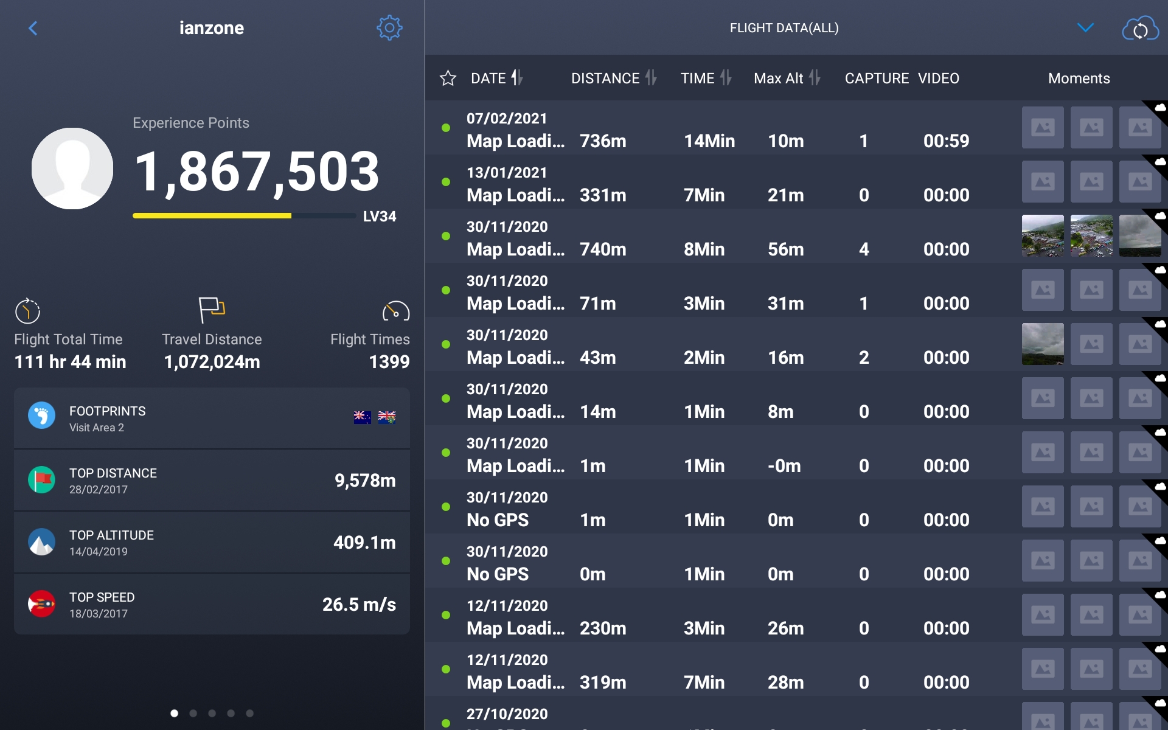This screenshot has height=730, width=1168.
Task: Select the user profile avatar
Action: 72,169
